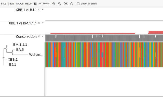Open Conservation track dropdown arrow
The width and height of the screenshot is (163, 97).
43,36
